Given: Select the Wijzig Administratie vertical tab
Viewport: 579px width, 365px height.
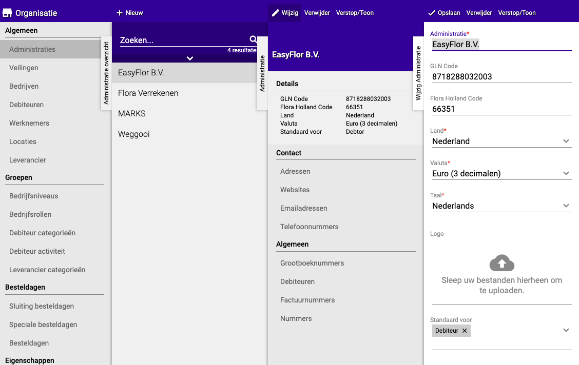Looking at the screenshot, I should click(x=418, y=73).
